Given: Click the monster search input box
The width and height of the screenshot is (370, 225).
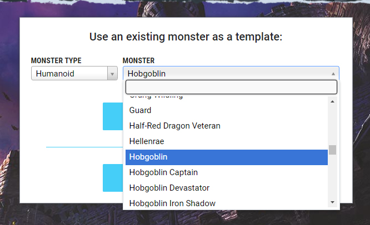Looking at the screenshot, I should tap(231, 87).
